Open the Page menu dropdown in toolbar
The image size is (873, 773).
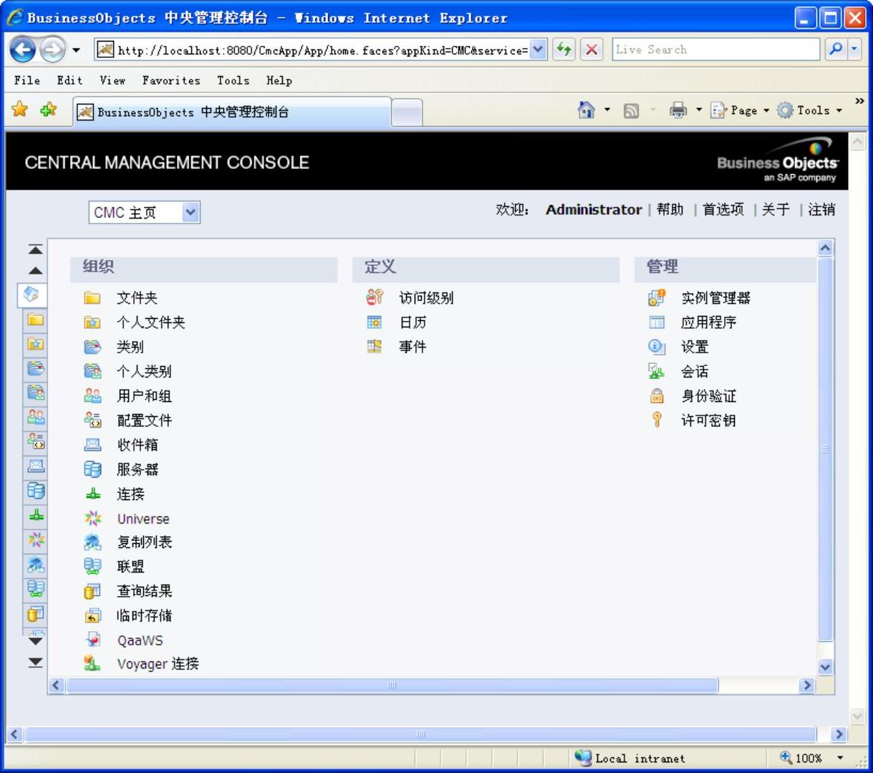[x=766, y=110]
